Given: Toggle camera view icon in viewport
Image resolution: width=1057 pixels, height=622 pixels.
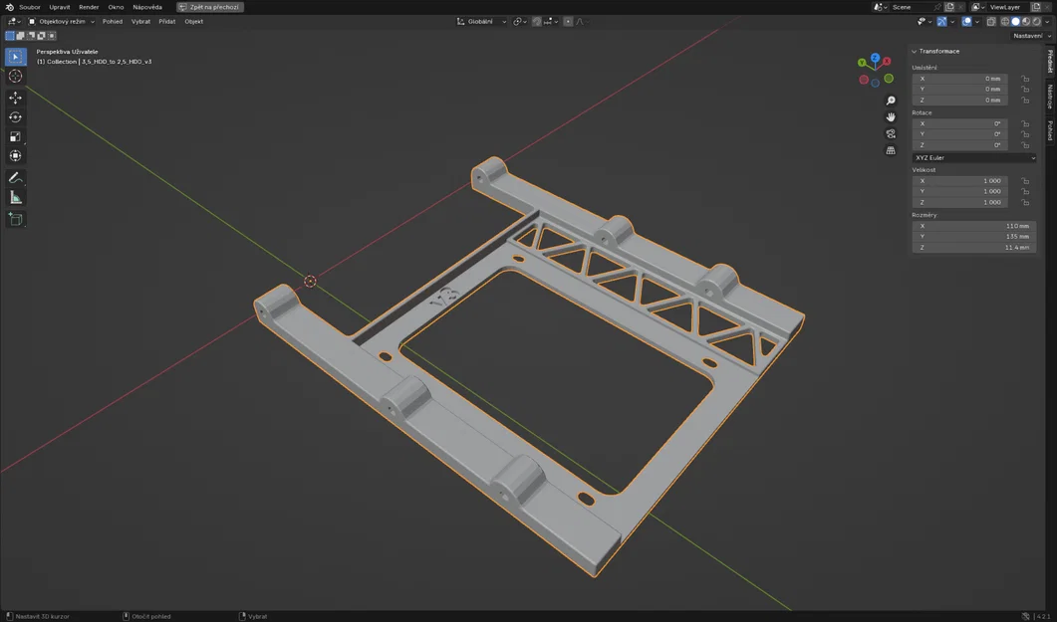Looking at the screenshot, I should (x=891, y=134).
